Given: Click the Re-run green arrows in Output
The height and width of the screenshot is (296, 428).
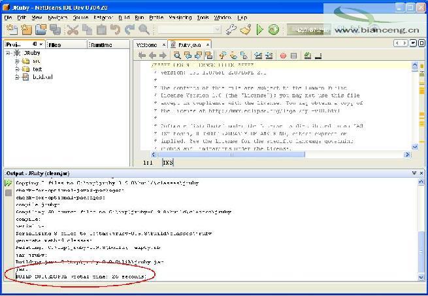Looking at the screenshot, I should [x=8, y=183].
